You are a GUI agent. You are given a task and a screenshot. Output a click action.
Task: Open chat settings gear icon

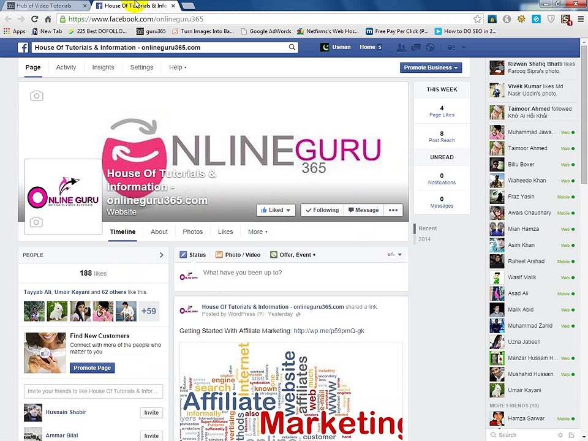[x=560, y=435]
